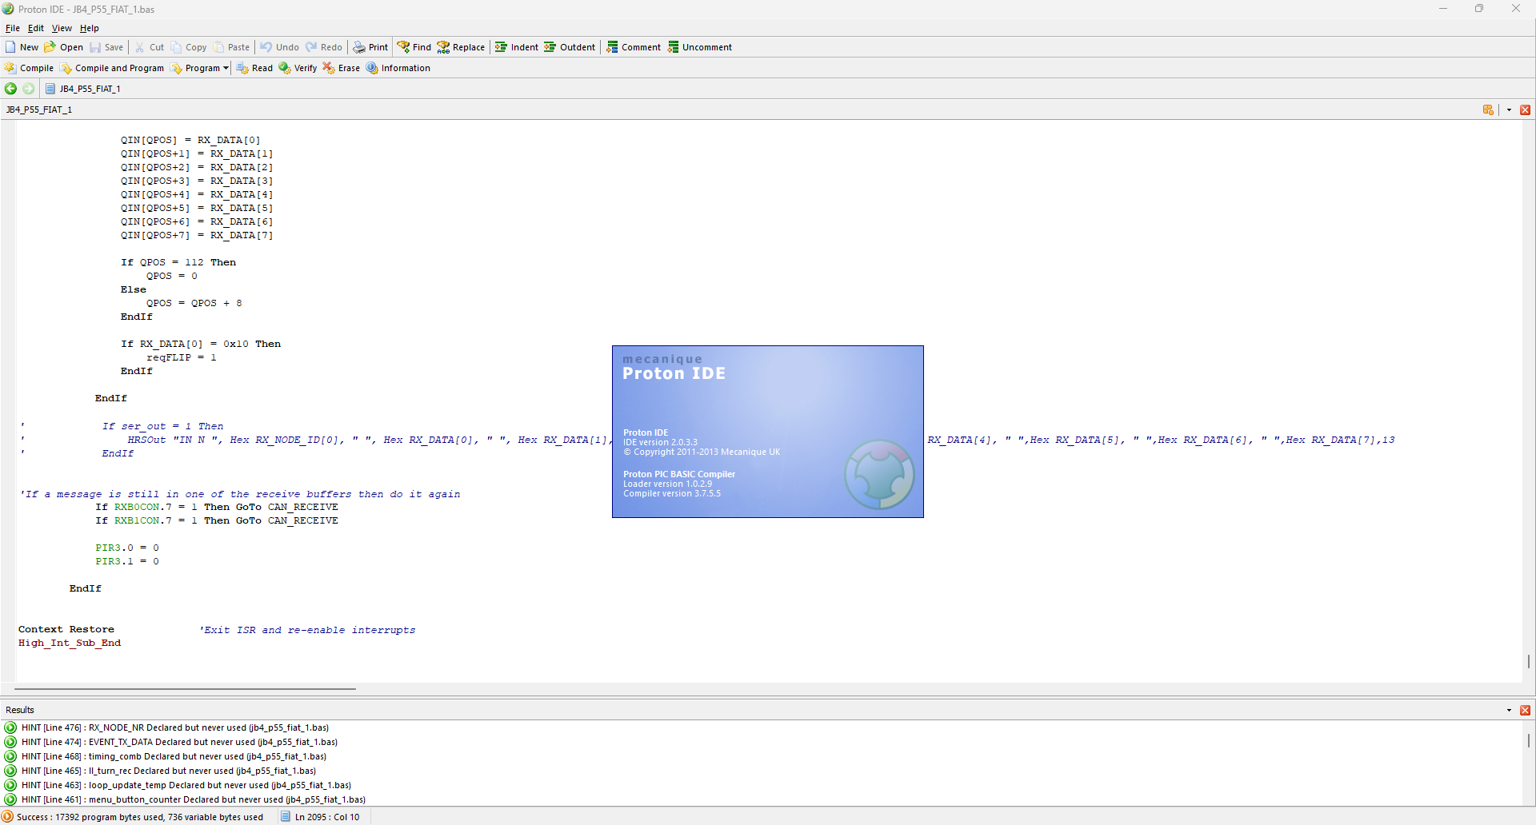Viewport: 1536px width, 825px height.
Task: Close the Results panel
Action: tap(1525, 710)
